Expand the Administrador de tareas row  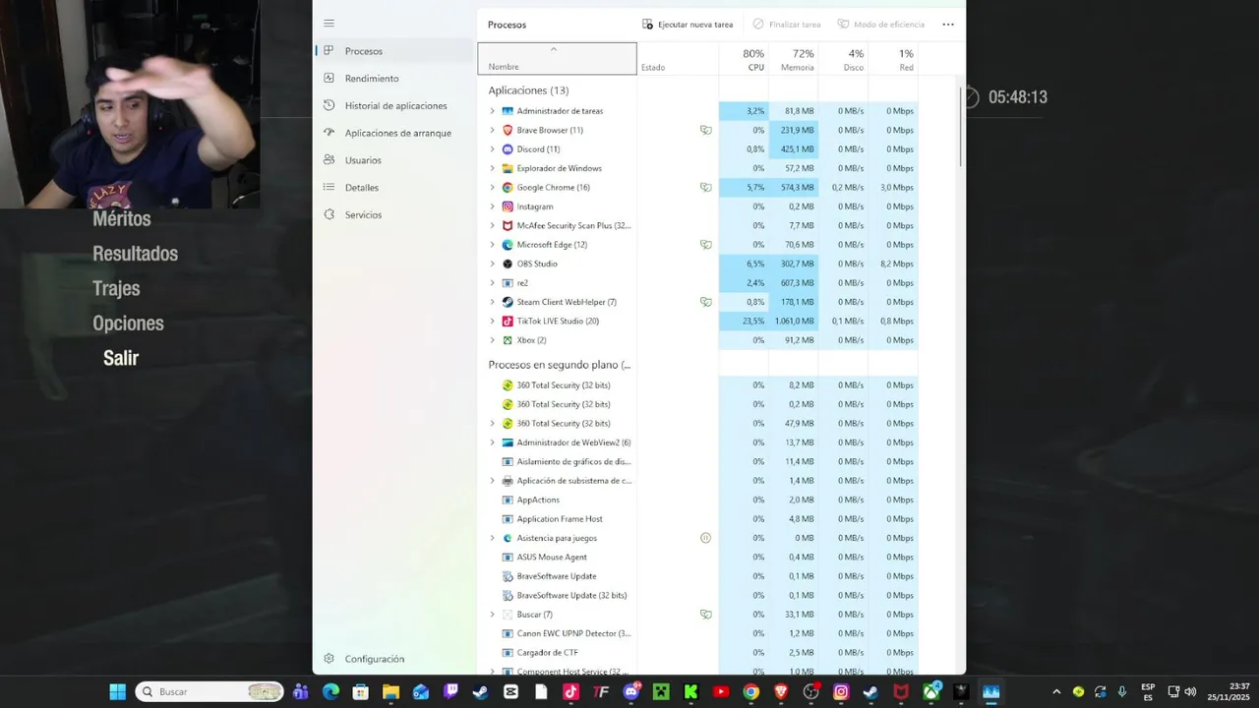pos(492,111)
